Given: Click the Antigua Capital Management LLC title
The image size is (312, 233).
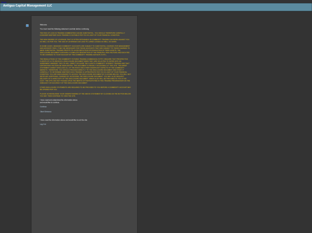Looking at the screenshot, I should click(x=27, y=6).
